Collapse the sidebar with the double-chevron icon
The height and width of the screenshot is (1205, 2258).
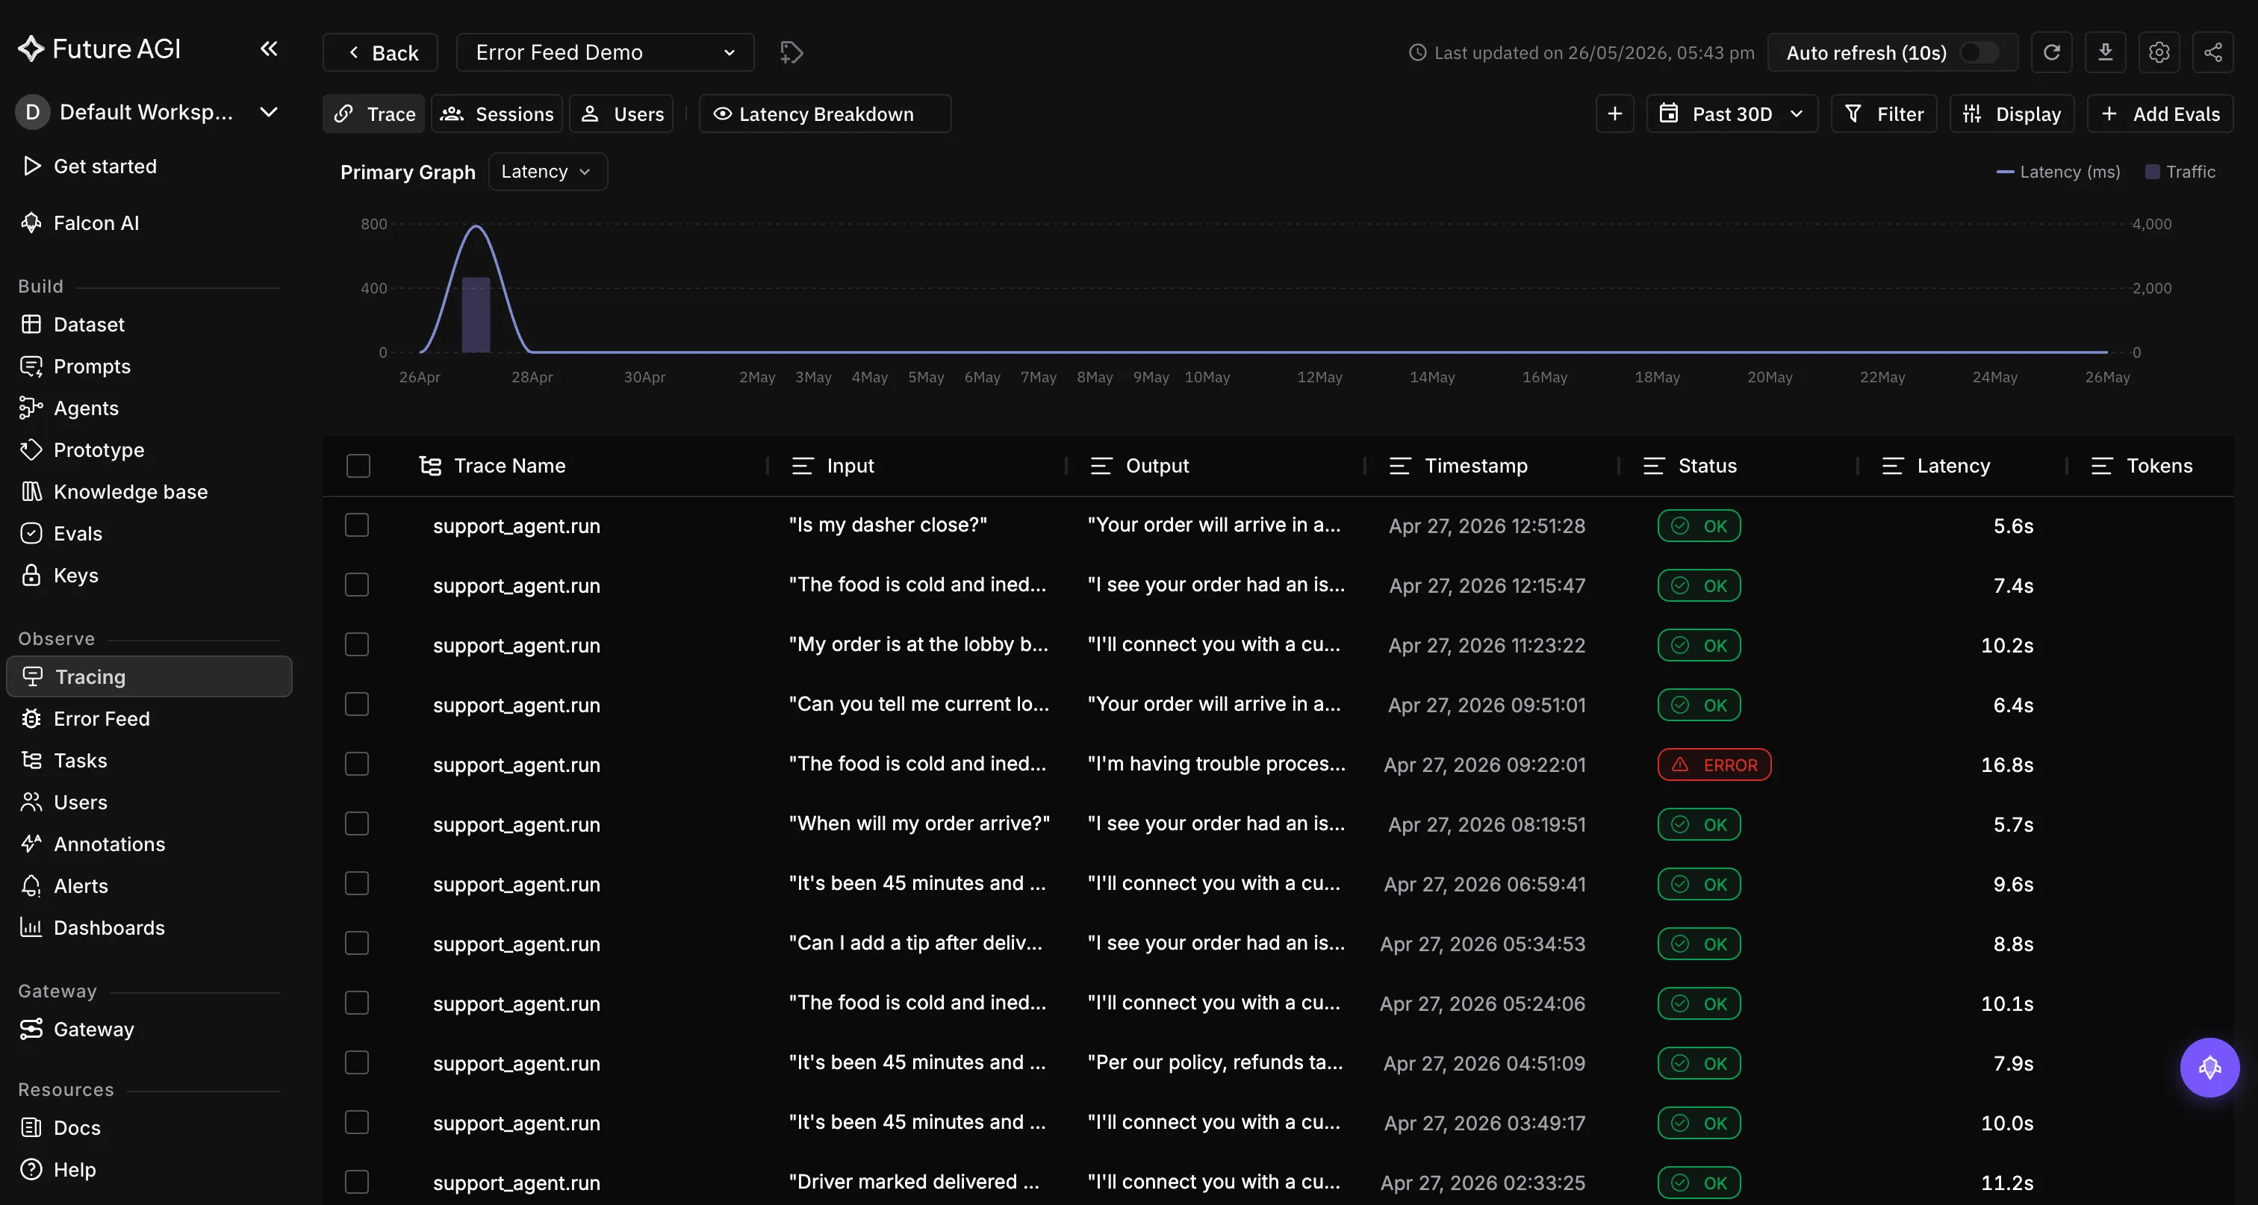tap(269, 49)
